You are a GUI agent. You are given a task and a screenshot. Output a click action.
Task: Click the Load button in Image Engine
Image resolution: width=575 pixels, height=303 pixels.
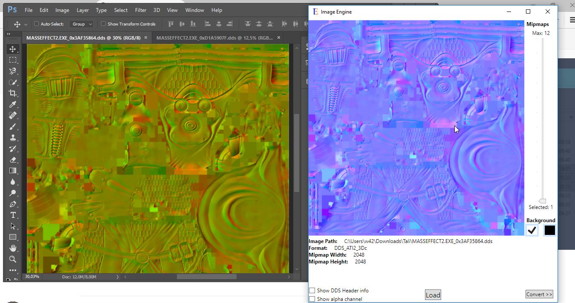coord(433,295)
